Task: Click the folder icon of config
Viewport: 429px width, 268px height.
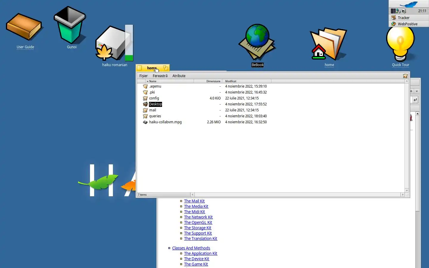Action: click(145, 98)
